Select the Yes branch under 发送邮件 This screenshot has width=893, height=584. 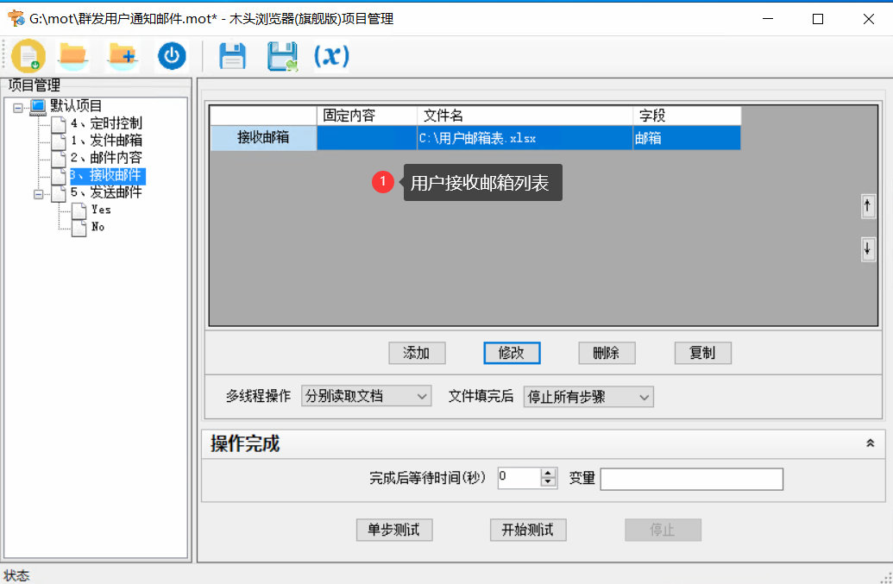pyautogui.click(x=99, y=210)
